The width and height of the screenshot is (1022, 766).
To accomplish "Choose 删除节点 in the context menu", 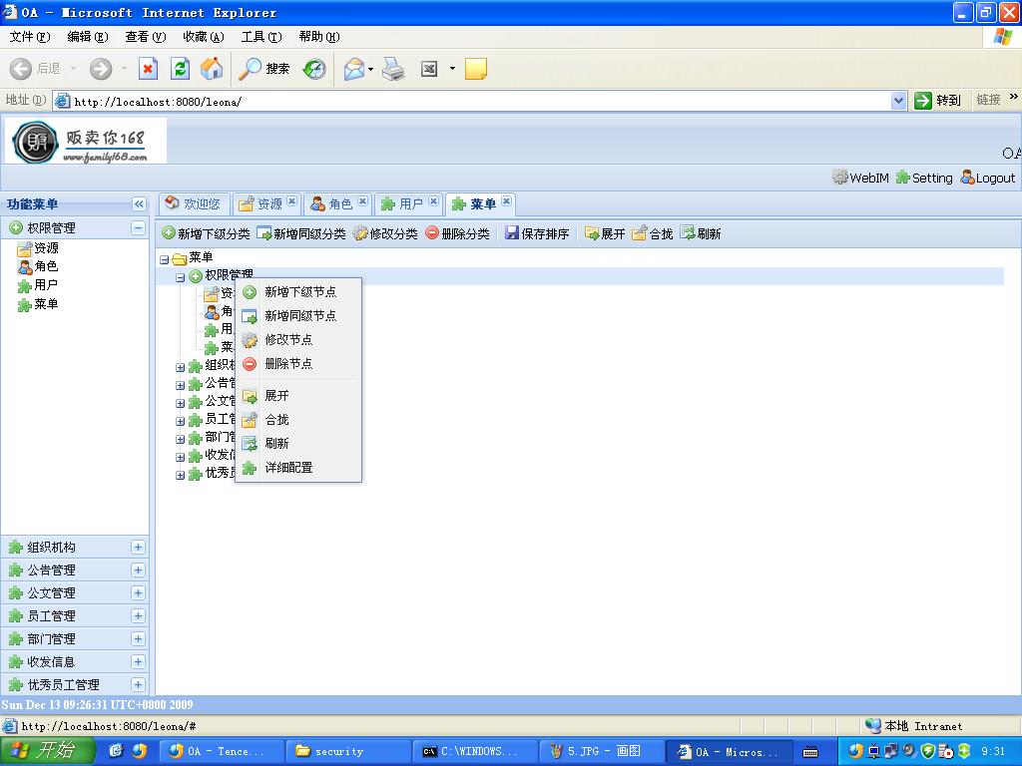I will [297, 363].
